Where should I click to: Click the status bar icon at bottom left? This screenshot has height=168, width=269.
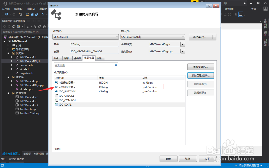[3, 165]
